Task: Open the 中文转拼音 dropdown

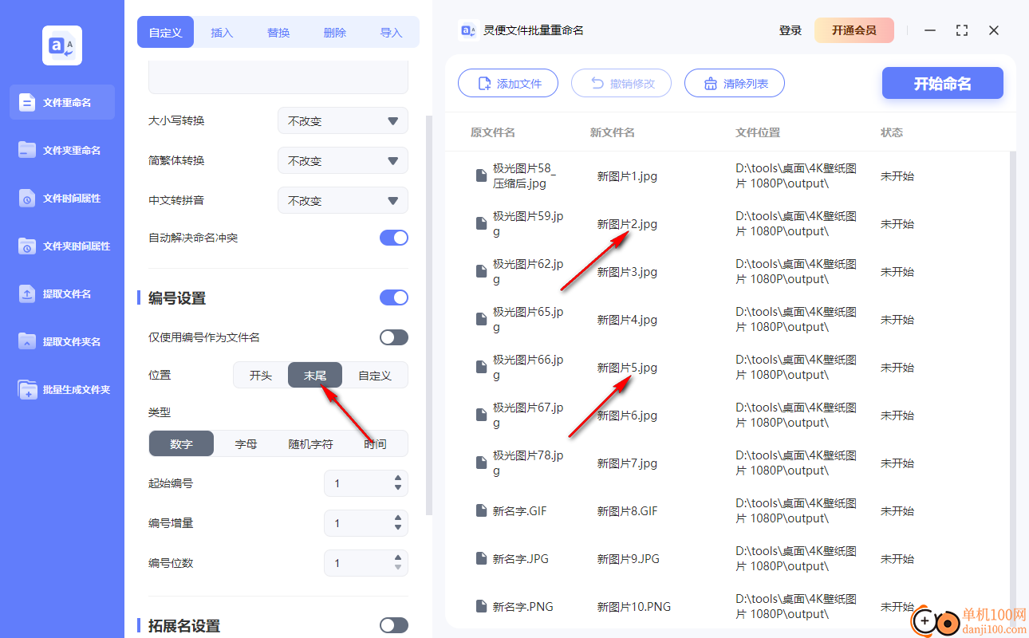Action: point(343,200)
